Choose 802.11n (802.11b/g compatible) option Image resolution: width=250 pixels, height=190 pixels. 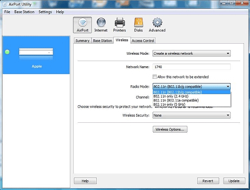tap(192, 92)
